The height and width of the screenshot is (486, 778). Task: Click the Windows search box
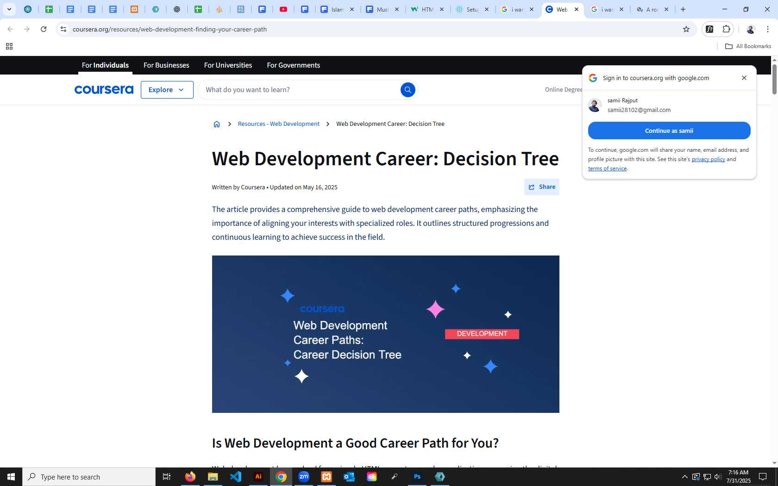click(x=89, y=477)
